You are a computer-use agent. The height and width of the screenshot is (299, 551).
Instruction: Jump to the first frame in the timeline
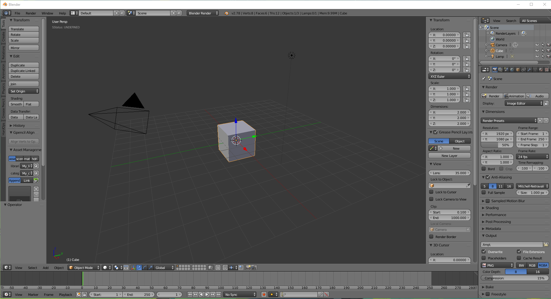pyautogui.click(x=190, y=294)
